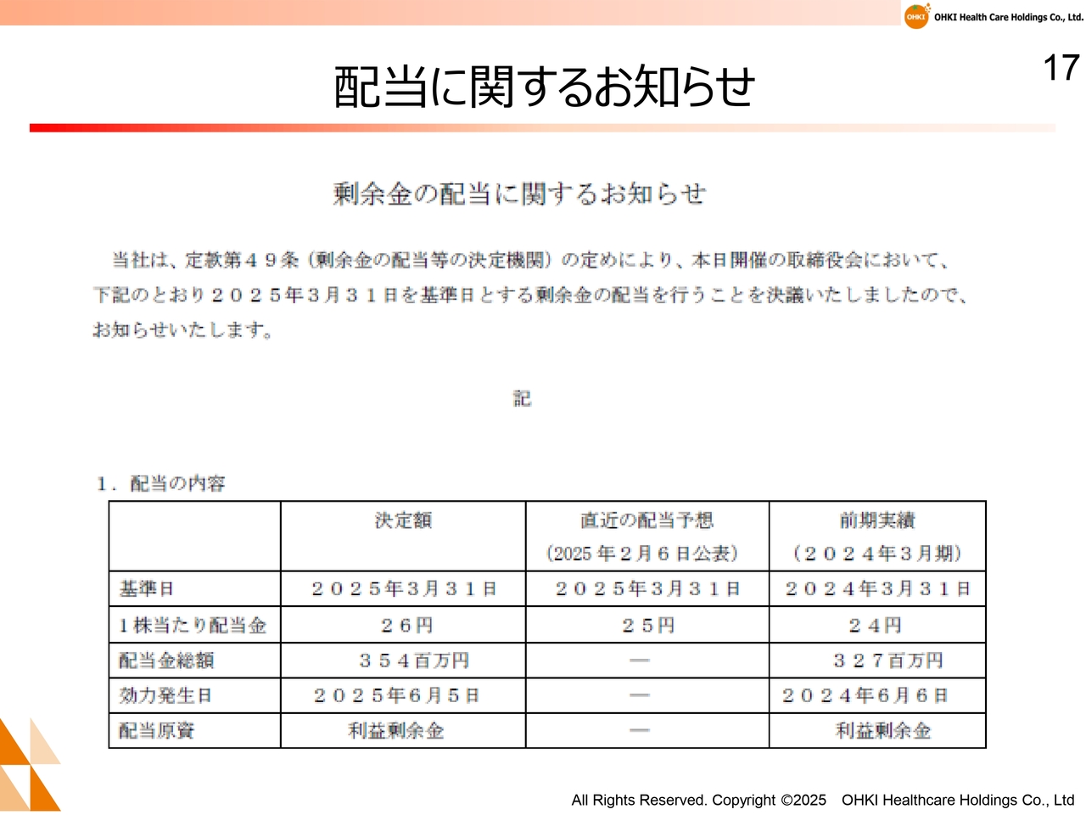Click the 327百万円 cell
The height and width of the screenshot is (815, 1086).
tap(888, 660)
